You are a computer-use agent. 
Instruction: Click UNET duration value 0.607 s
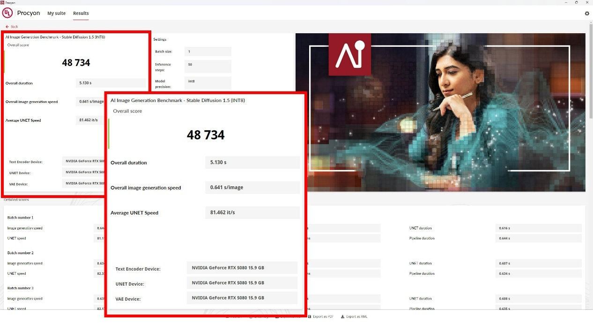539,263
